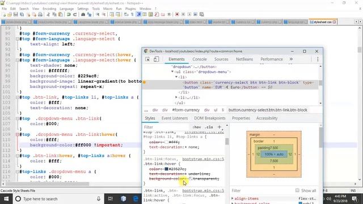Toggle the Indent Guide toolbar button

point(138,14)
